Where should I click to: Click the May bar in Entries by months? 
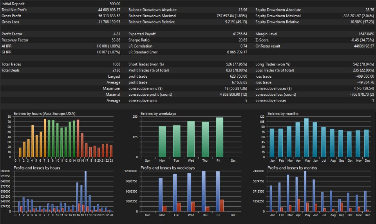306,138
